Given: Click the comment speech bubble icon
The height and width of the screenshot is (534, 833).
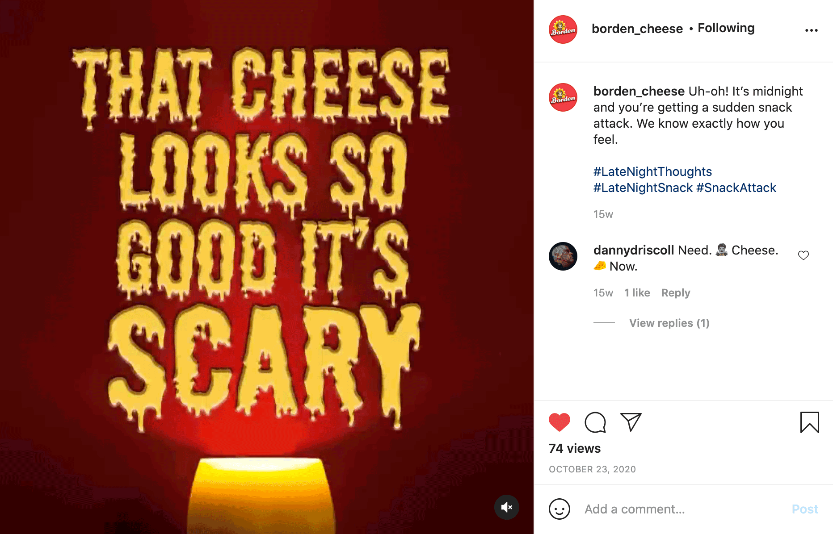Looking at the screenshot, I should pos(595,422).
